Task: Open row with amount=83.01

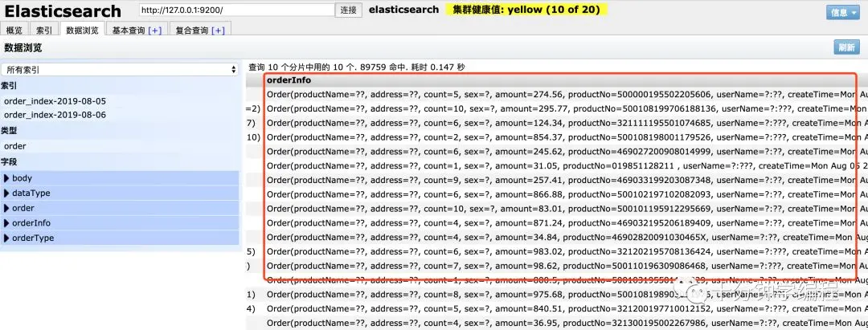Action: click(557, 209)
